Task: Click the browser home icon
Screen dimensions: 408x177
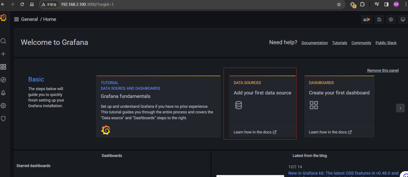Action: click(32, 4)
